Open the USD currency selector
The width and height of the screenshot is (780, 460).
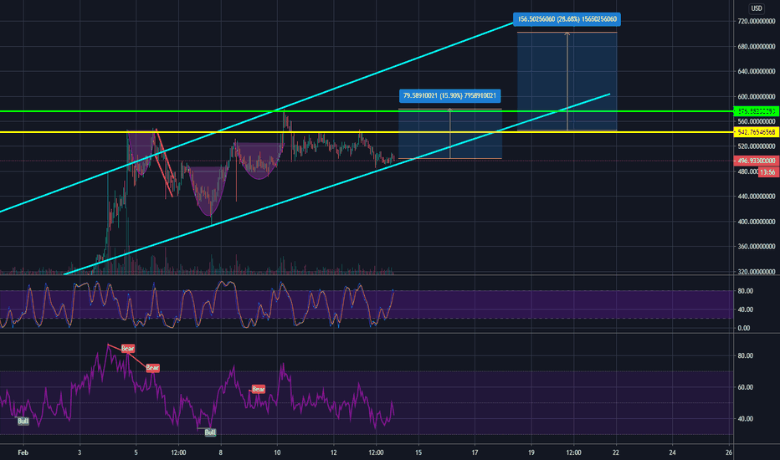[756, 8]
